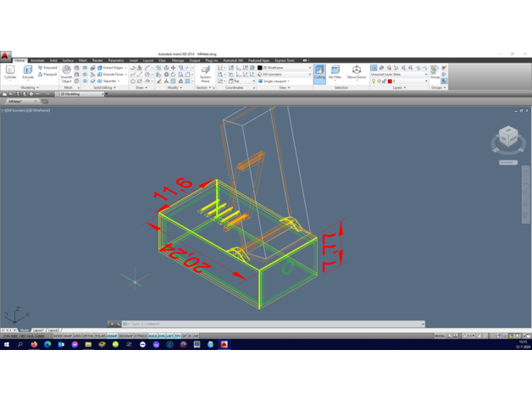Select the Move Gizmo tool
Screen dimensions: 532x400
tap(357, 73)
